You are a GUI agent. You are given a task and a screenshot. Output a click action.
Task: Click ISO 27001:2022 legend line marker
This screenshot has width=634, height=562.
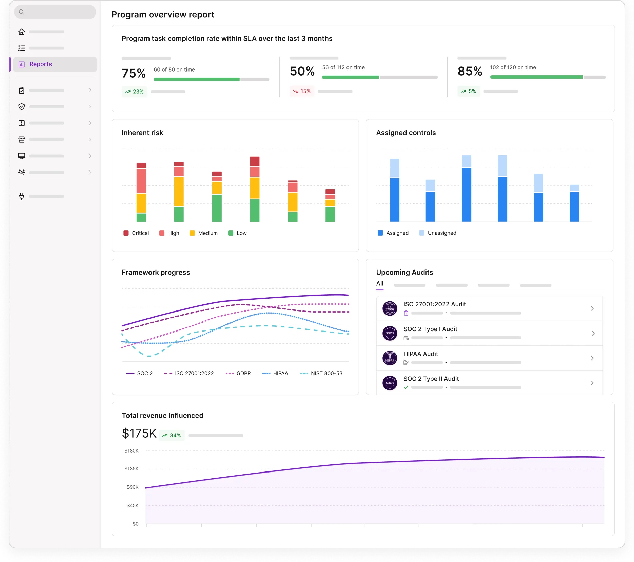pos(168,373)
